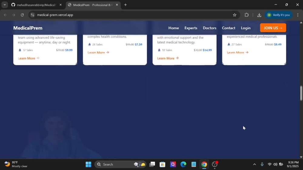
Task: Show hidden system tray icons
Action: 255,164
